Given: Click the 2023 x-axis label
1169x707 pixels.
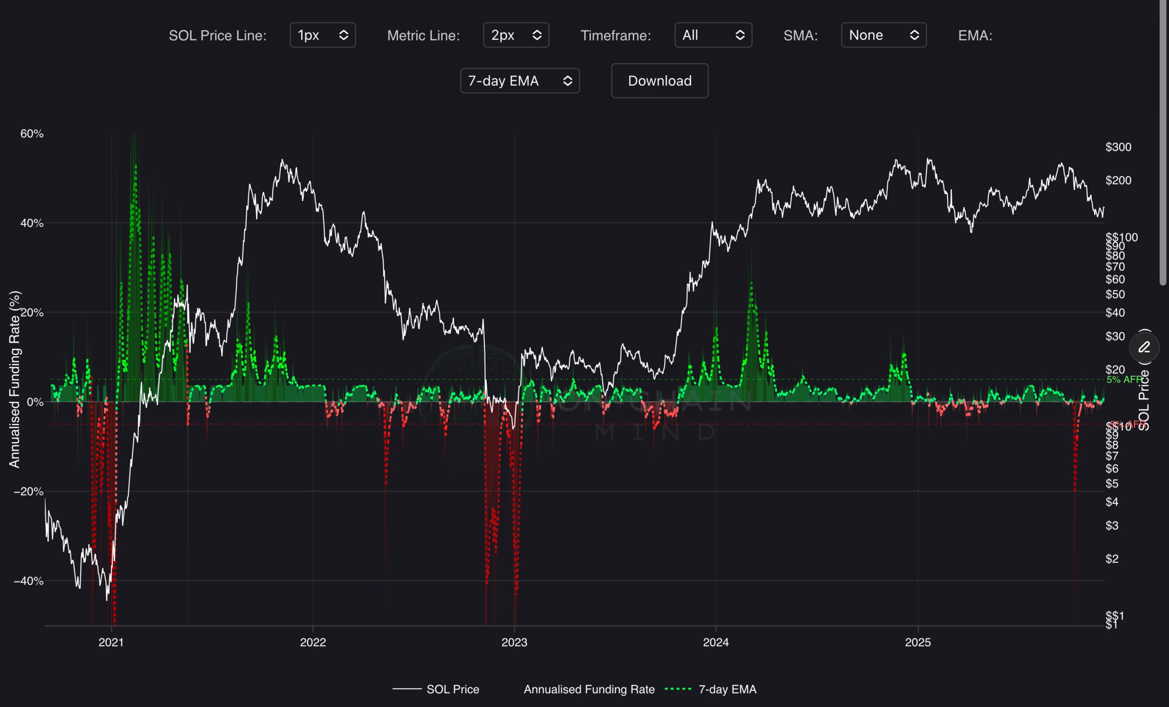Looking at the screenshot, I should pos(514,642).
